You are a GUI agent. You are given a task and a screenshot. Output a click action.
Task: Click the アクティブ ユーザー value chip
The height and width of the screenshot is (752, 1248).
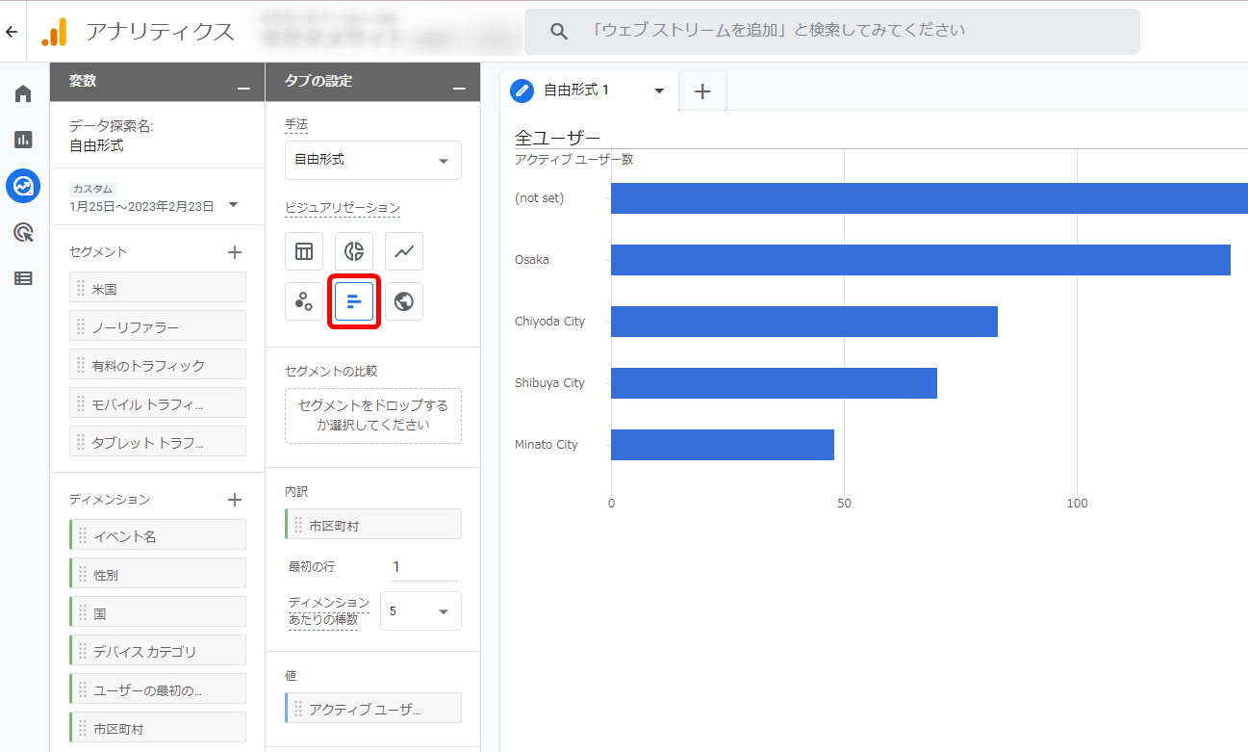pyautogui.click(x=373, y=709)
